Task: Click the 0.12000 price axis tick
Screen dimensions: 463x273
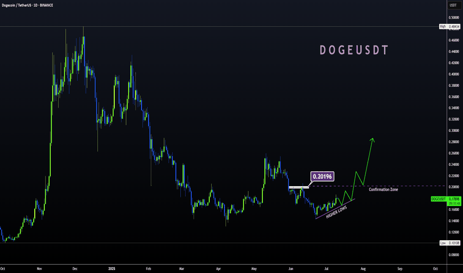Action: pyautogui.click(x=454, y=232)
